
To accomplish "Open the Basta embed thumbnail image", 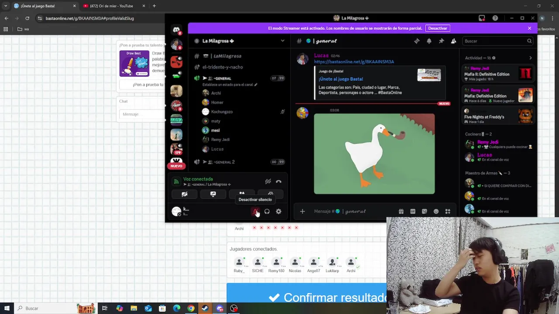I will [x=429, y=75].
